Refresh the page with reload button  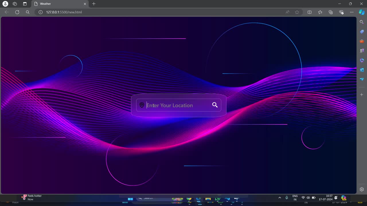[x=17, y=12]
